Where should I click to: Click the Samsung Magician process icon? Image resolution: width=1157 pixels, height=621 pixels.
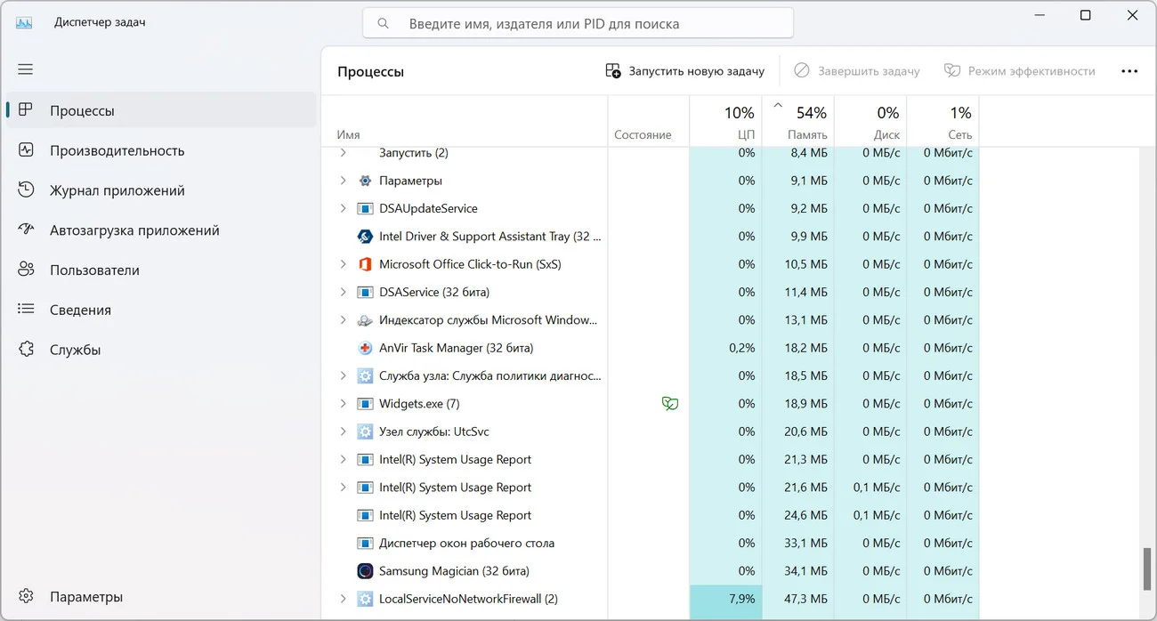pos(365,571)
